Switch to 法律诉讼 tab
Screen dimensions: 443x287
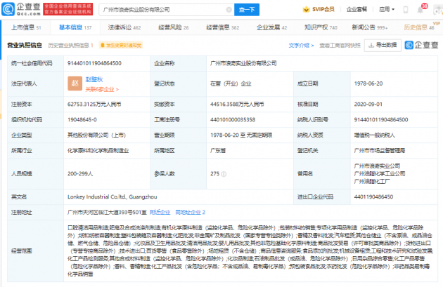click(x=124, y=27)
